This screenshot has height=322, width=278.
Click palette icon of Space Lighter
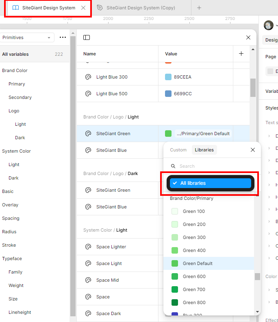click(88, 247)
